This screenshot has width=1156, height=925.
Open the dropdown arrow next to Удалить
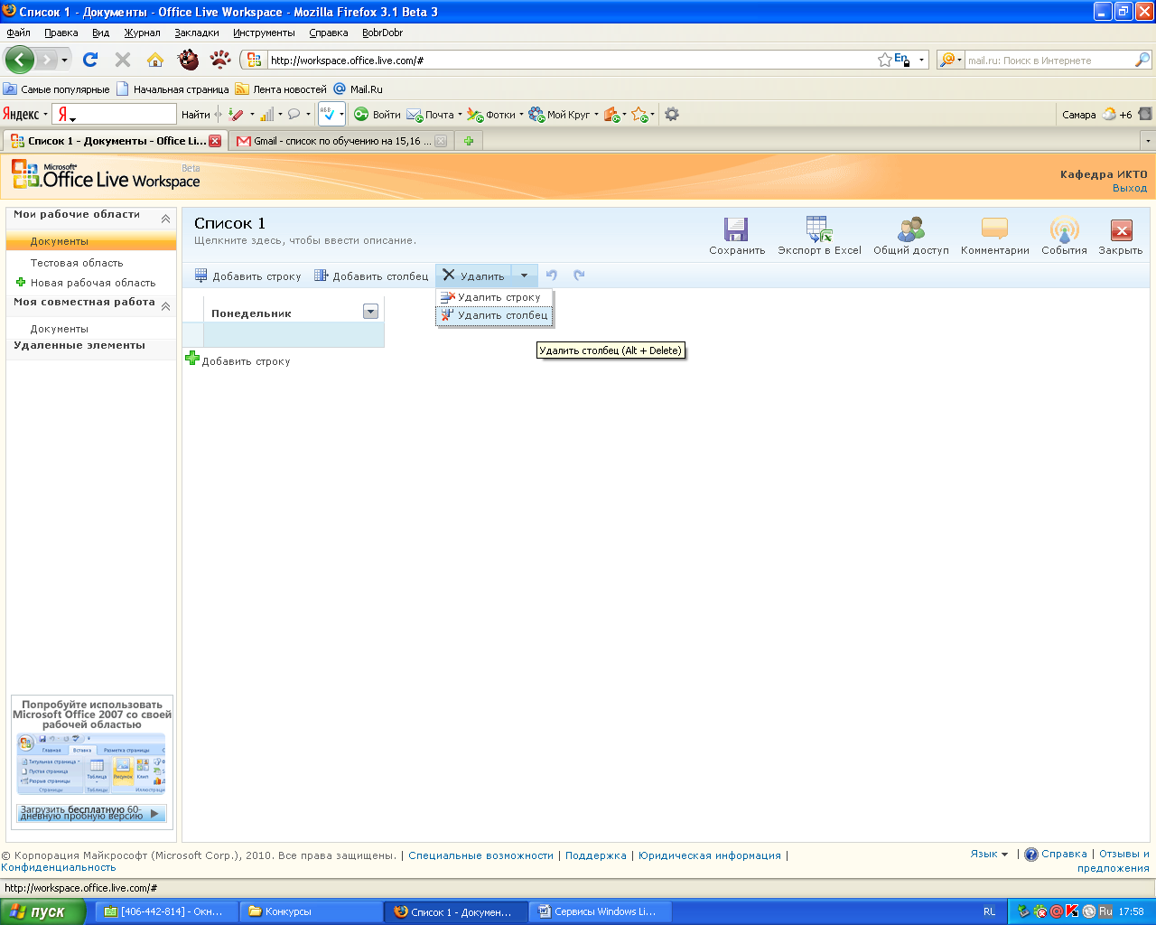click(x=524, y=276)
